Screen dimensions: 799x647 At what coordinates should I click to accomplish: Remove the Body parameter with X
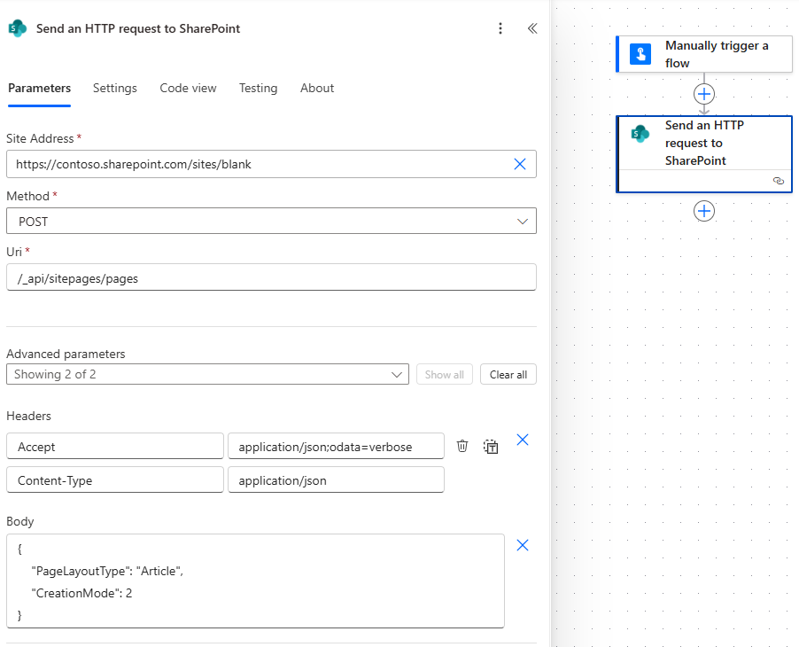tap(523, 546)
